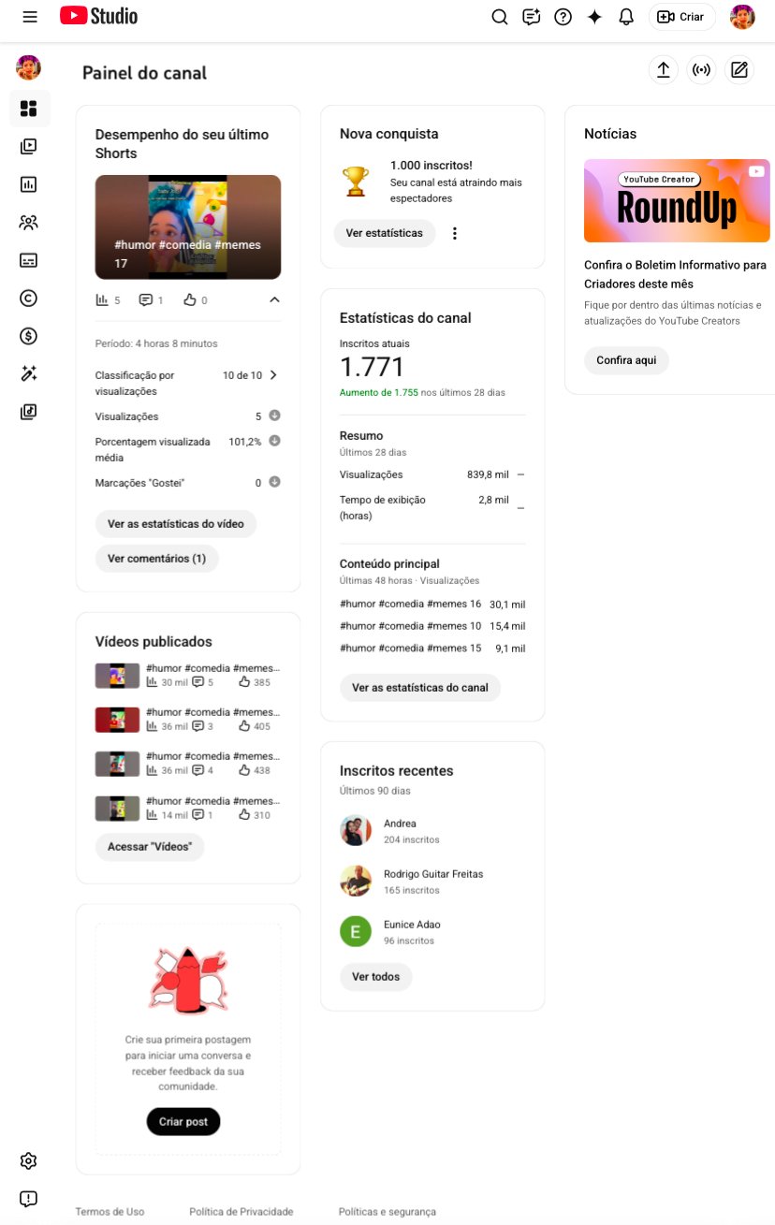This screenshot has width=775, height=1225.
Task: Click the Go live broadcast icon
Action: [x=701, y=70]
